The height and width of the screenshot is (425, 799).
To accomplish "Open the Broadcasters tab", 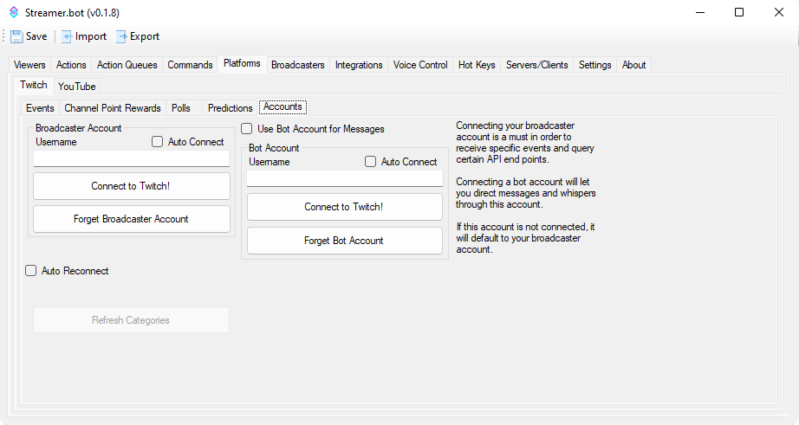I will click(298, 65).
